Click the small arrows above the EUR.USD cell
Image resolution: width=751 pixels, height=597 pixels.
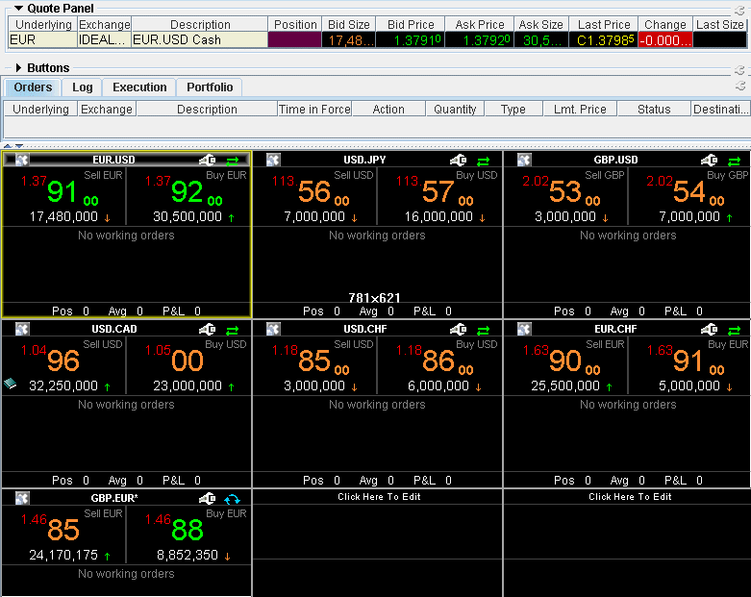click(13, 145)
